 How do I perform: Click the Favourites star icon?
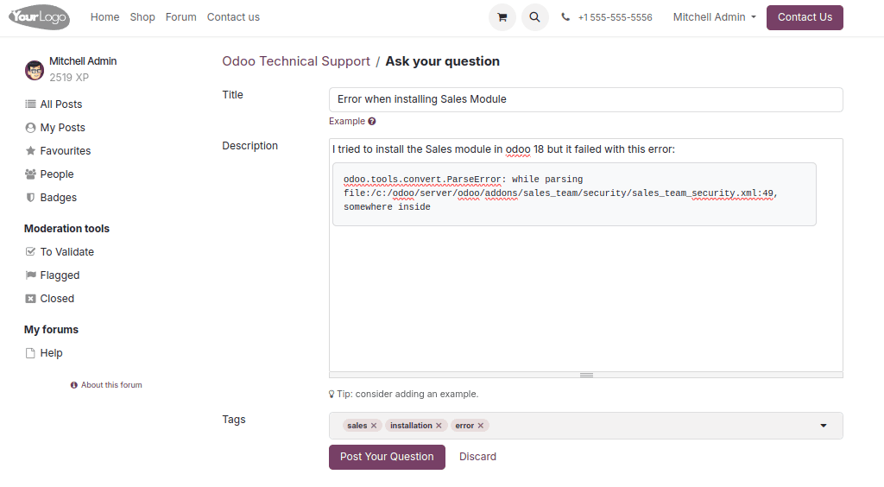pyautogui.click(x=30, y=150)
